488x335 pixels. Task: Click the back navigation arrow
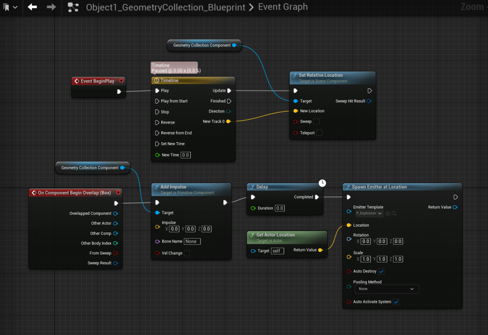(32, 7)
